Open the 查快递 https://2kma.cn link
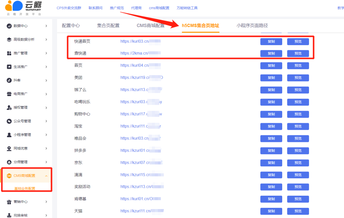Image resolution: width=344 pixels, height=218 pixels. click(140, 53)
